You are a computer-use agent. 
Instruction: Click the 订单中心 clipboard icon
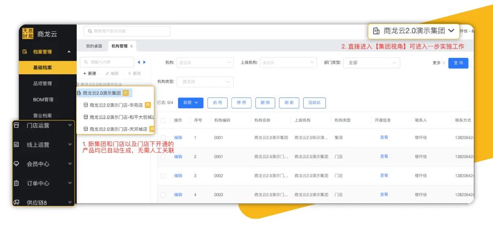point(16,183)
